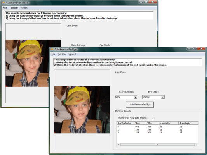
Task: Close the front AutoRemoveRedEye window
Action: coord(201,48)
